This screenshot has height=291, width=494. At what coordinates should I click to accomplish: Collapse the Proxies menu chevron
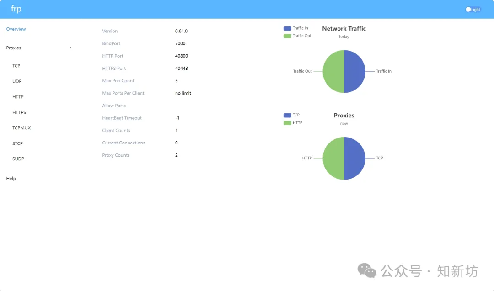[x=71, y=48]
